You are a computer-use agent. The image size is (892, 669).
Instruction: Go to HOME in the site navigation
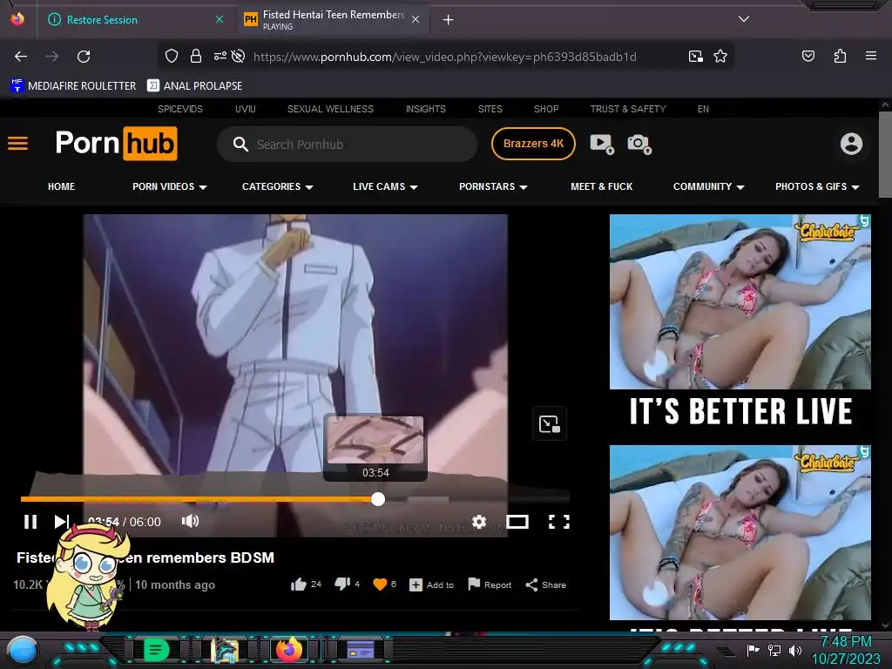62,186
